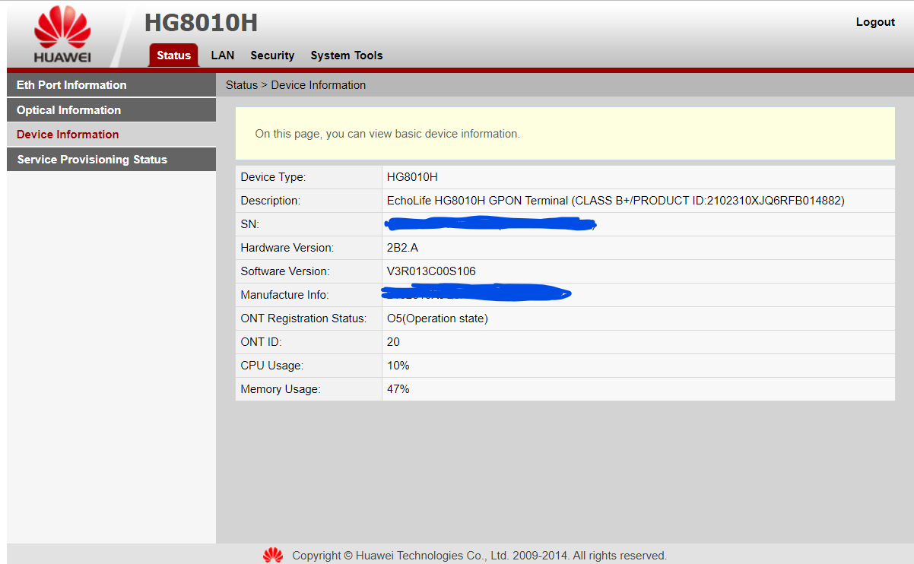914x564 pixels.
Task: Select the memory usage value 47%
Action: (x=398, y=389)
